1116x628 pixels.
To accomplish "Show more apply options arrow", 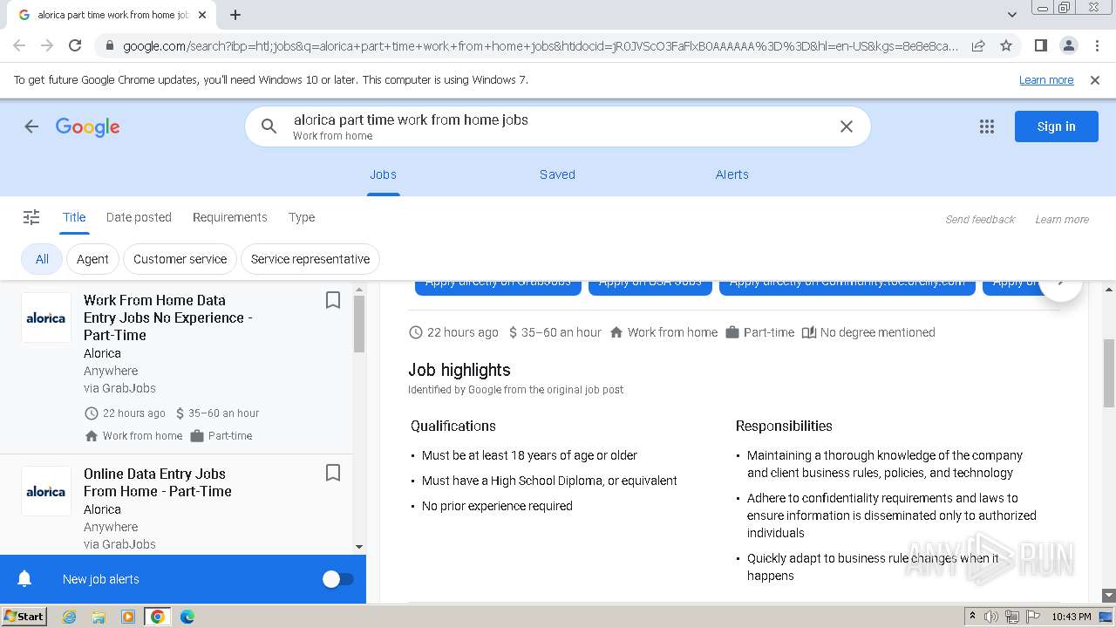I will (1060, 283).
